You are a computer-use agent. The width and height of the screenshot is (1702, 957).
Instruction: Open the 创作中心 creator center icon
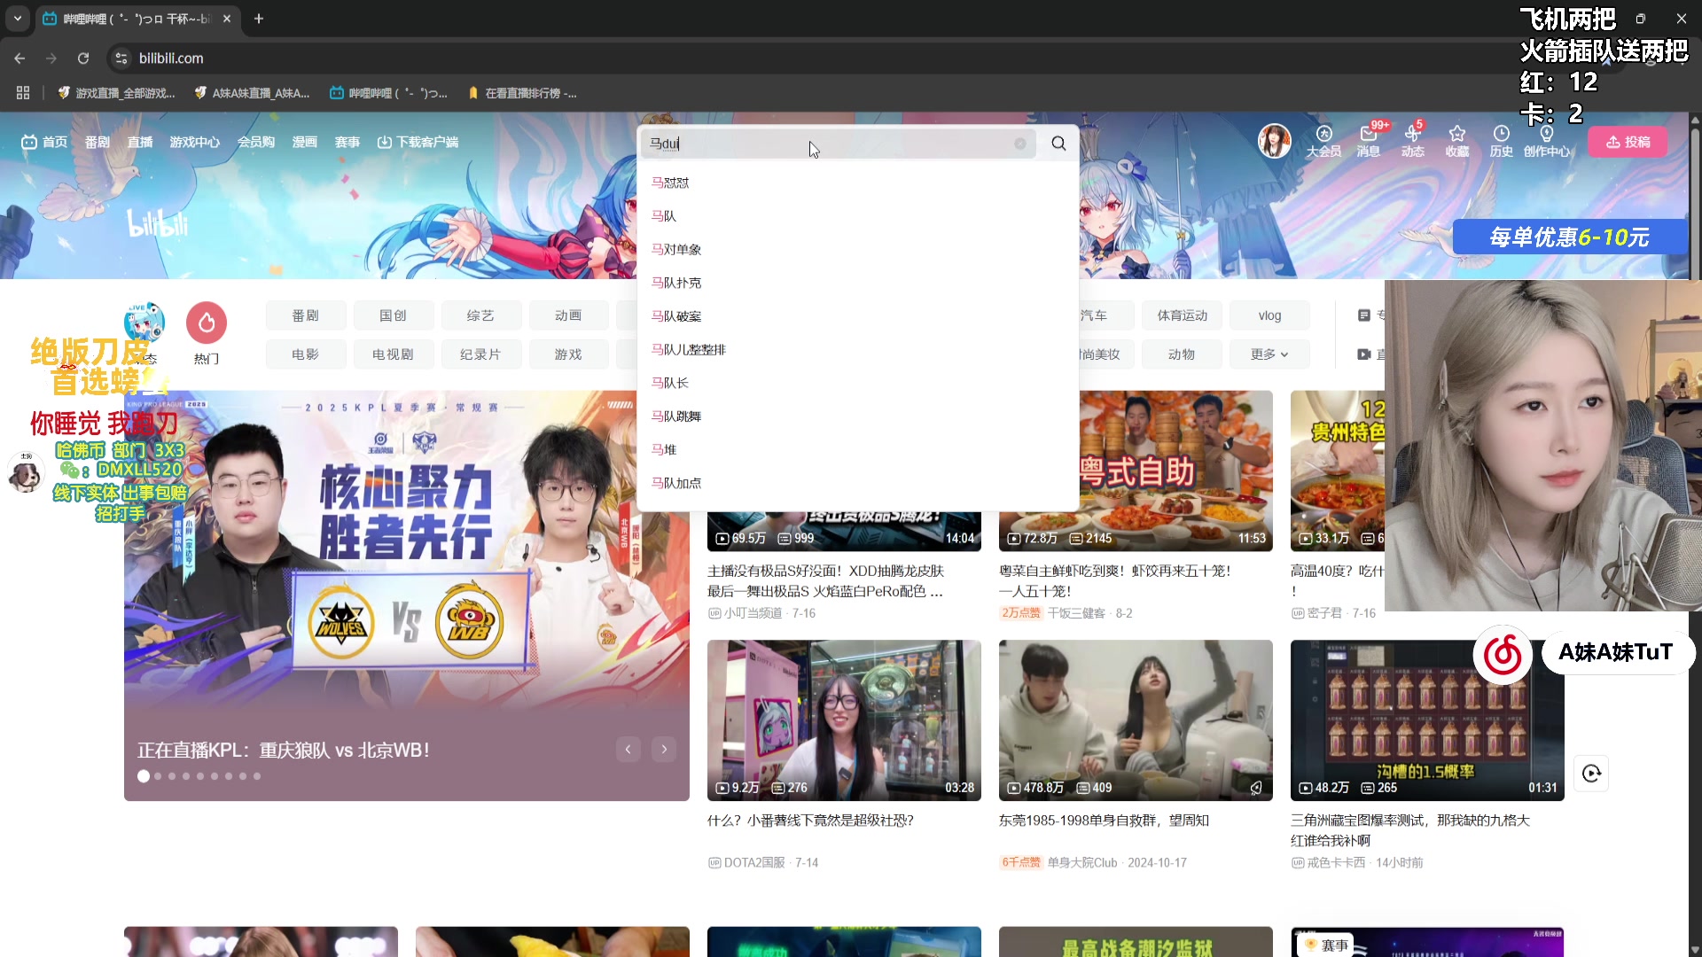[1547, 141]
